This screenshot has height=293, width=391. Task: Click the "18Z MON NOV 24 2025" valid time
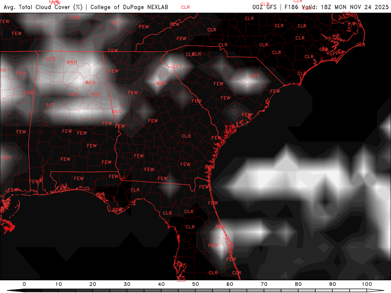355,7
